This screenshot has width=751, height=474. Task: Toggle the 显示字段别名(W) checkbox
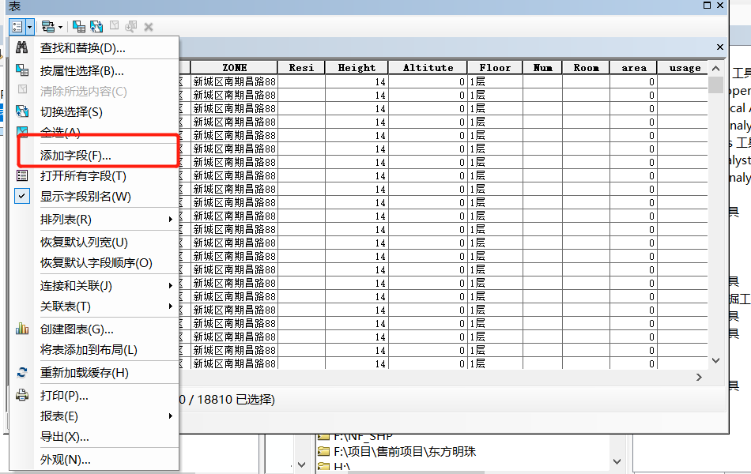point(21,194)
